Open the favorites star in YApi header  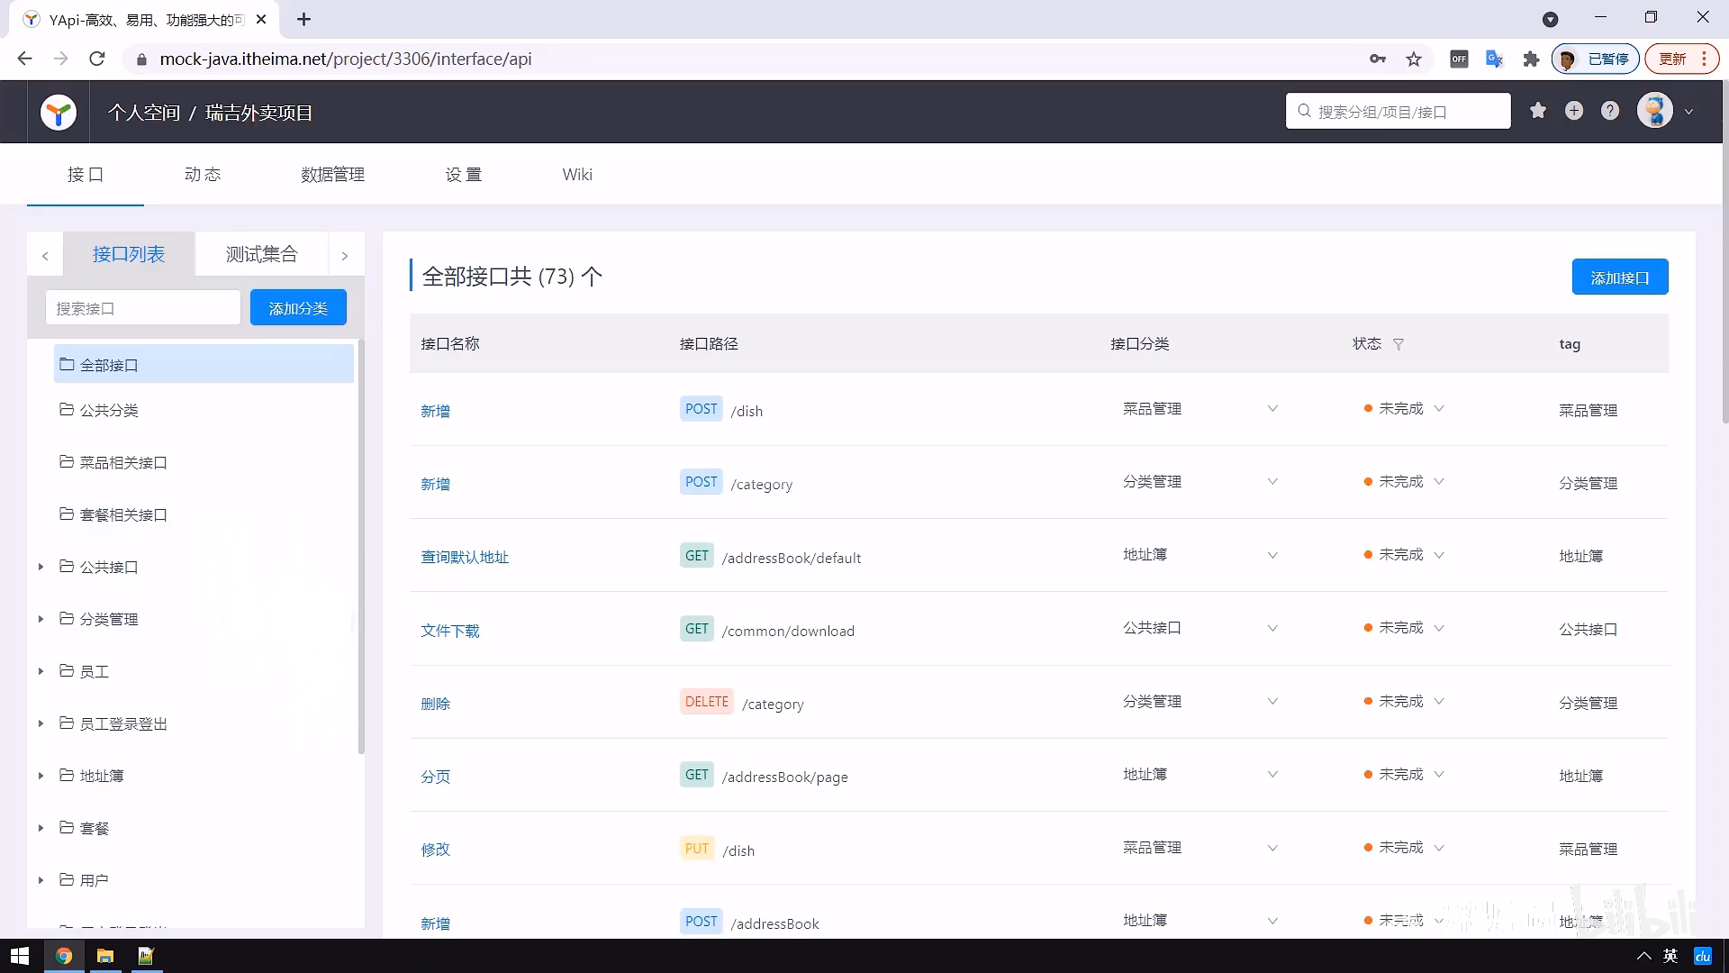1538,111
